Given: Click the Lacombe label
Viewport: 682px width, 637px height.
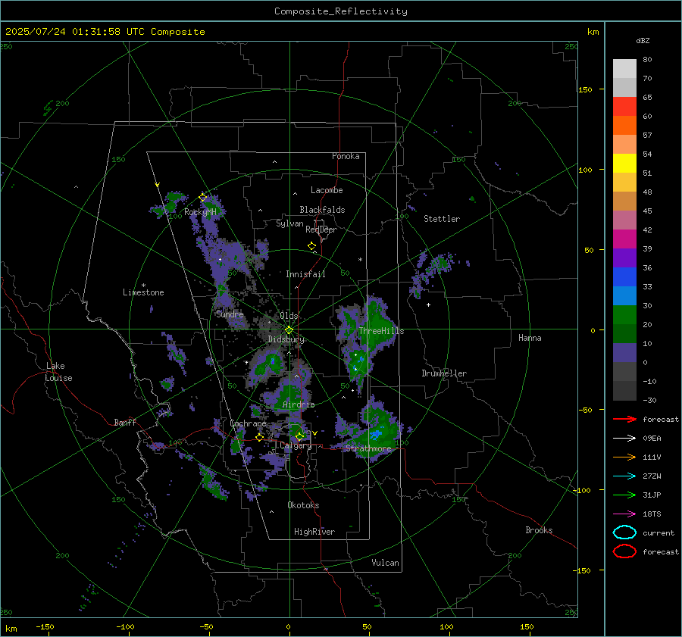Looking at the screenshot, I should coord(327,190).
